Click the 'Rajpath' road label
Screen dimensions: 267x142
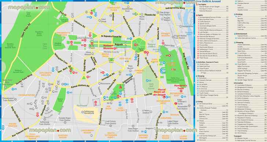pos(119,45)
